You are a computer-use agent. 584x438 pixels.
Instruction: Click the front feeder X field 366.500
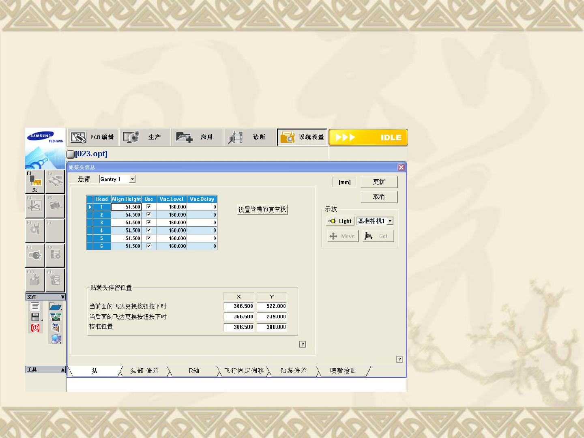[239, 307]
